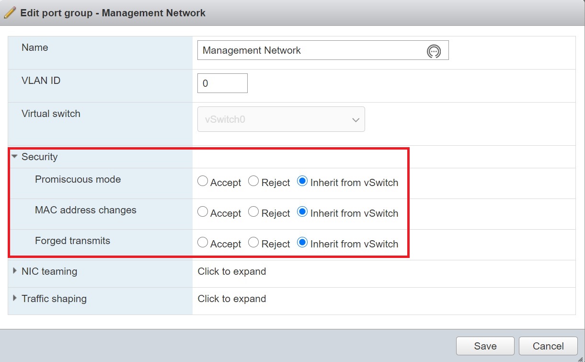Click the VLAN ID input field
The width and height of the screenshot is (585, 362).
click(x=222, y=83)
